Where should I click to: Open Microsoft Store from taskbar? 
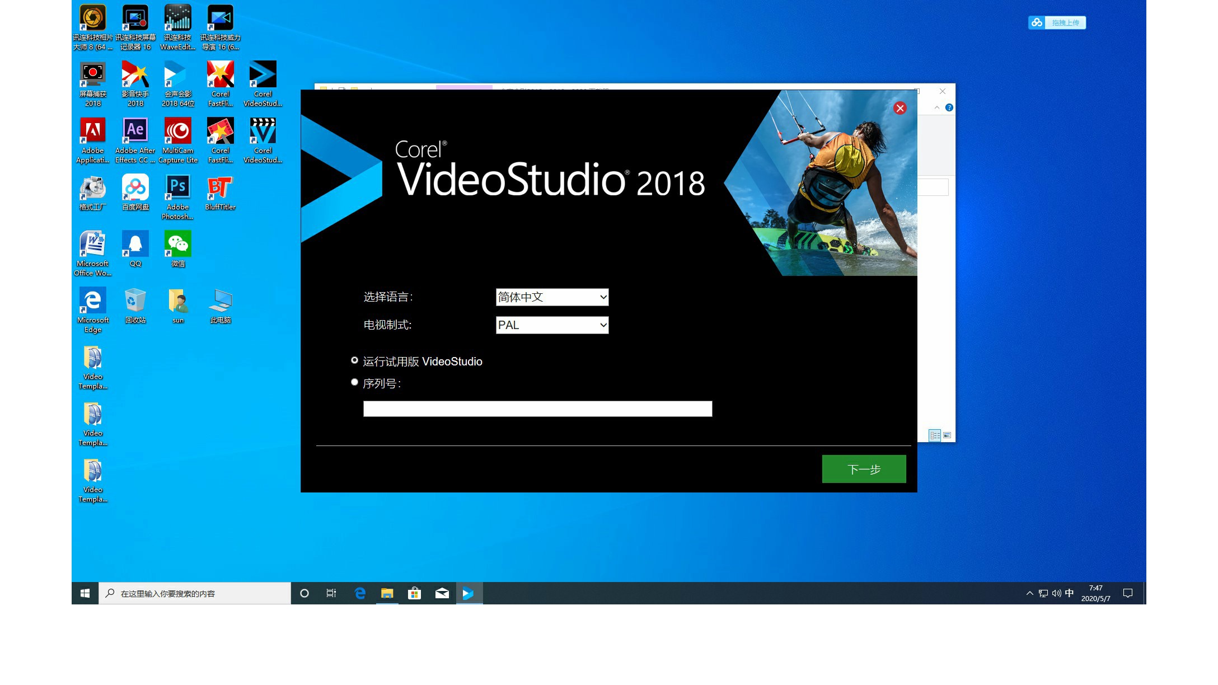pos(414,593)
